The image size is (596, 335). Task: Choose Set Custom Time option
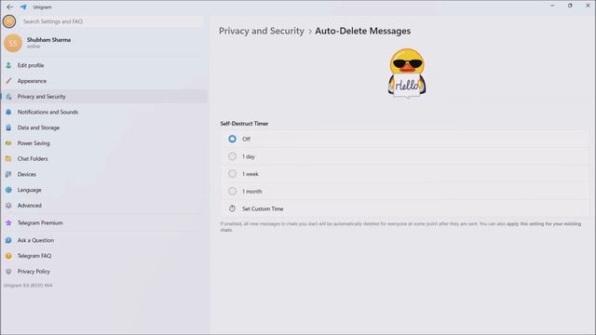(405, 208)
